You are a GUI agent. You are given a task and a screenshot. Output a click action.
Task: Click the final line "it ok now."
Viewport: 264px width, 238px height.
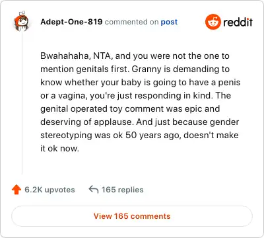click(59, 148)
